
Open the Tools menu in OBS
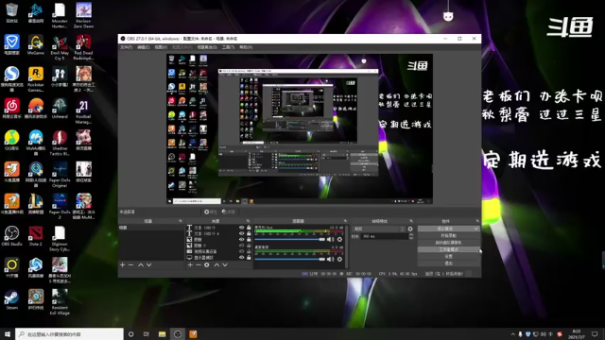(x=228, y=47)
